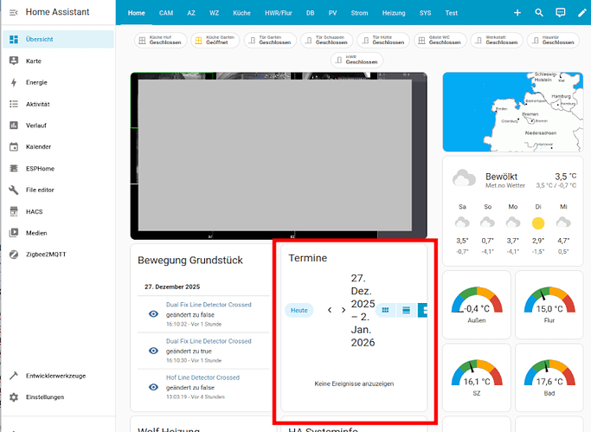
Task: Open Aktivität logbook in sidebar
Action: click(x=58, y=104)
